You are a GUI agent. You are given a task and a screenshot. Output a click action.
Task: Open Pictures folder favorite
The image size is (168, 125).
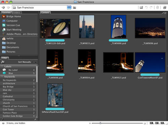(11, 52)
